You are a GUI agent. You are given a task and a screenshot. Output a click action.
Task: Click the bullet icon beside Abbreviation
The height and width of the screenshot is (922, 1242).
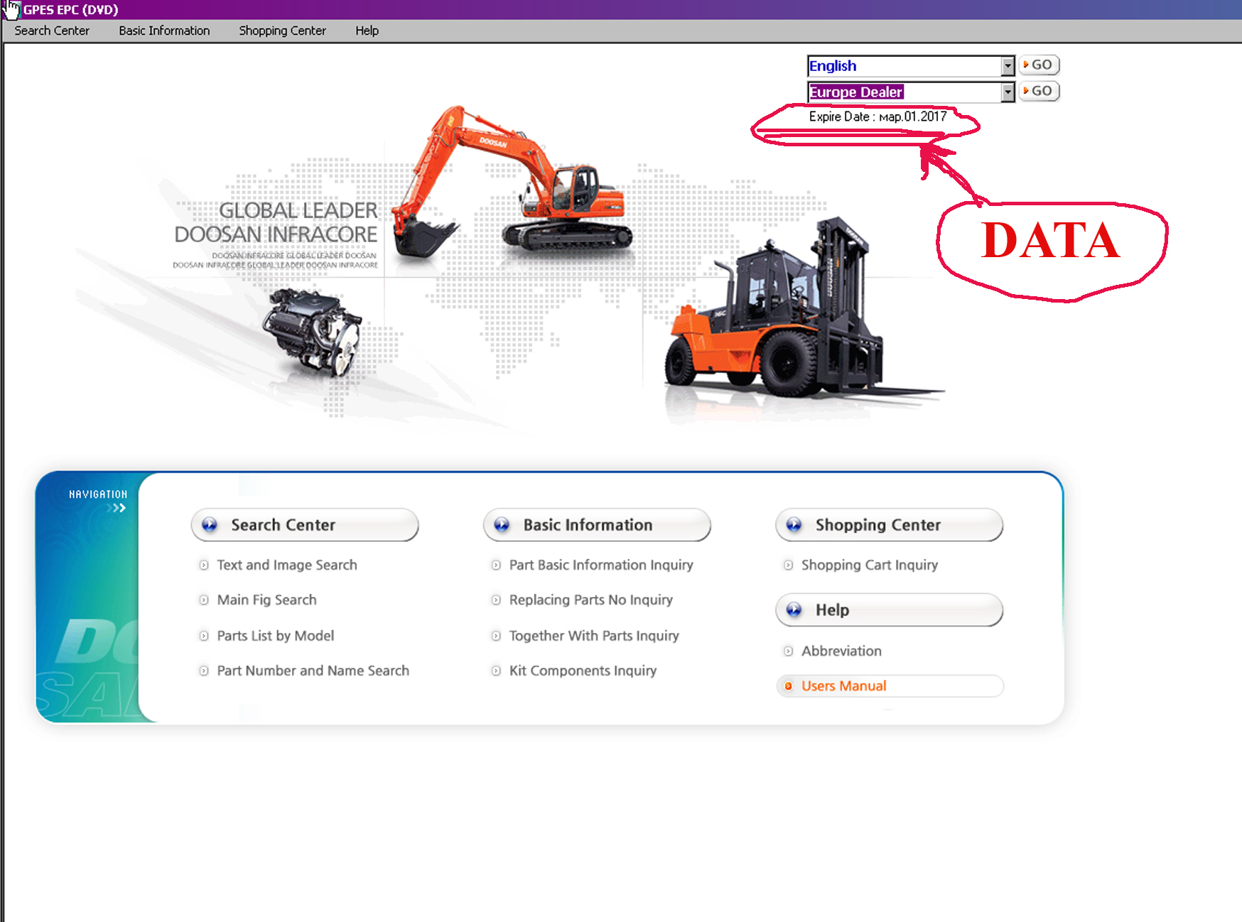point(788,651)
